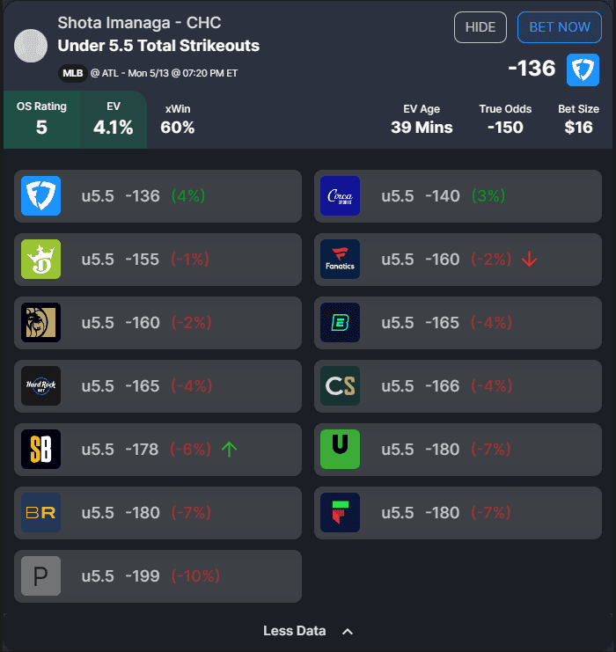The height and width of the screenshot is (652, 616).
Task: Click the yellow SB sportsbook logo
Action: coord(40,450)
